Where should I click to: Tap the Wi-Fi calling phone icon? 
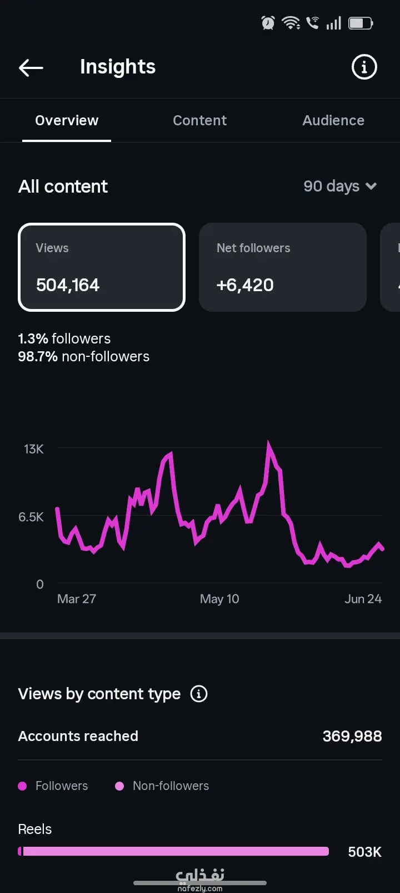click(x=313, y=23)
